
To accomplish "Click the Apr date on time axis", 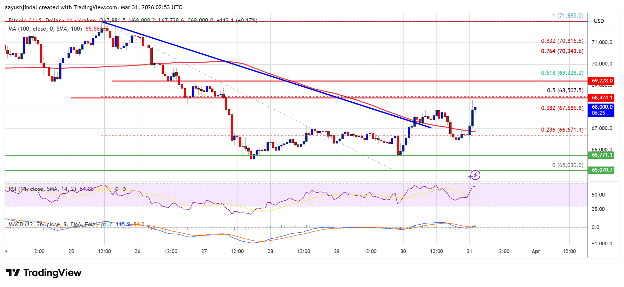I will click(536, 251).
